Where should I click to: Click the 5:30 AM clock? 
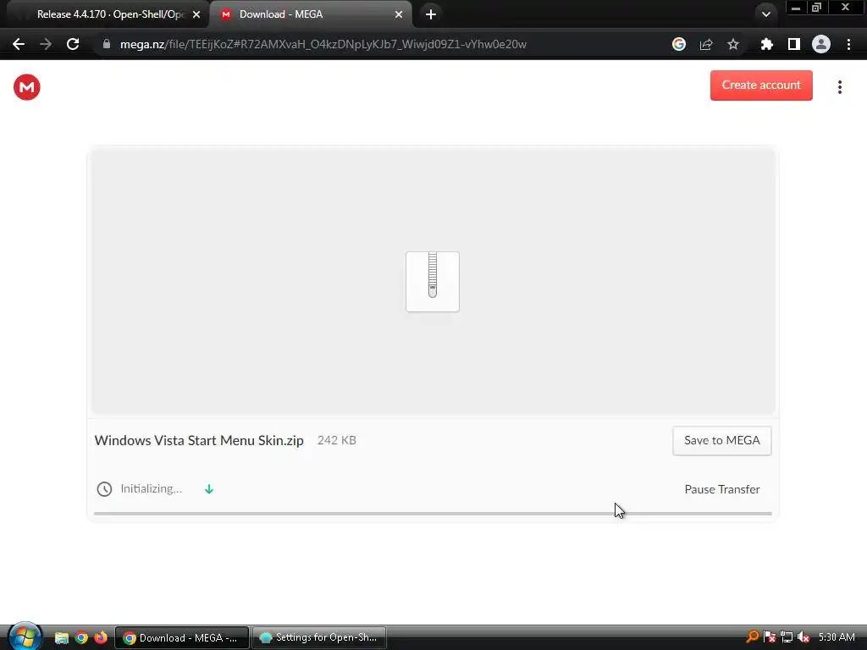(837, 637)
